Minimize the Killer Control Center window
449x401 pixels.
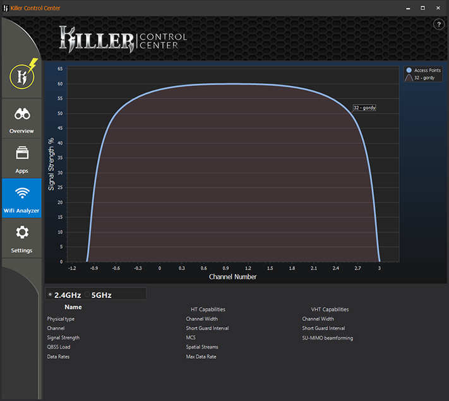pos(408,8)
